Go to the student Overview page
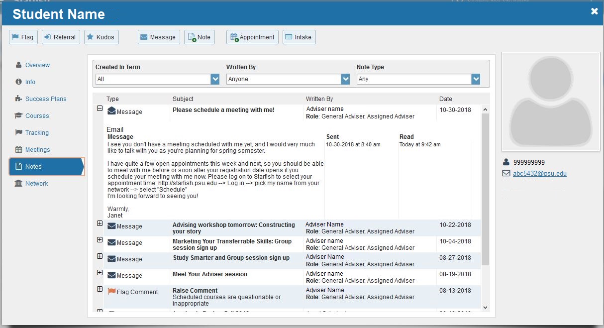This screenshot has width=604, height=328. pos(36,65)
